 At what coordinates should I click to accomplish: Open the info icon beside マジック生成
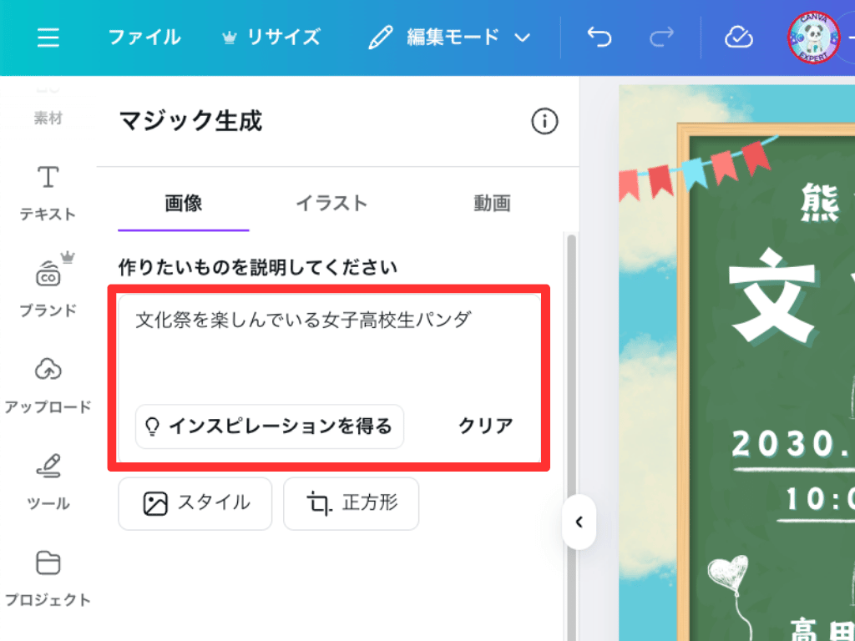(544, 121)
